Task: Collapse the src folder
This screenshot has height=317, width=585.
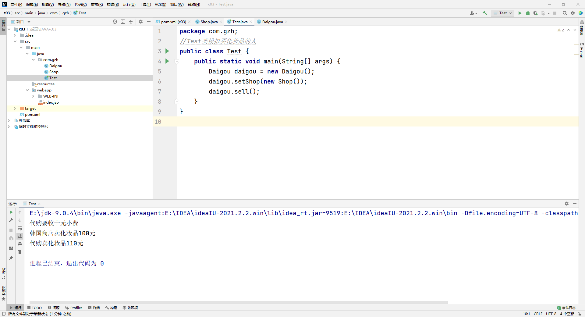Action: point(15,41)
